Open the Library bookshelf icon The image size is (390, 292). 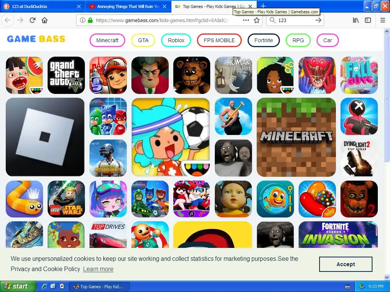click(356, 20)
